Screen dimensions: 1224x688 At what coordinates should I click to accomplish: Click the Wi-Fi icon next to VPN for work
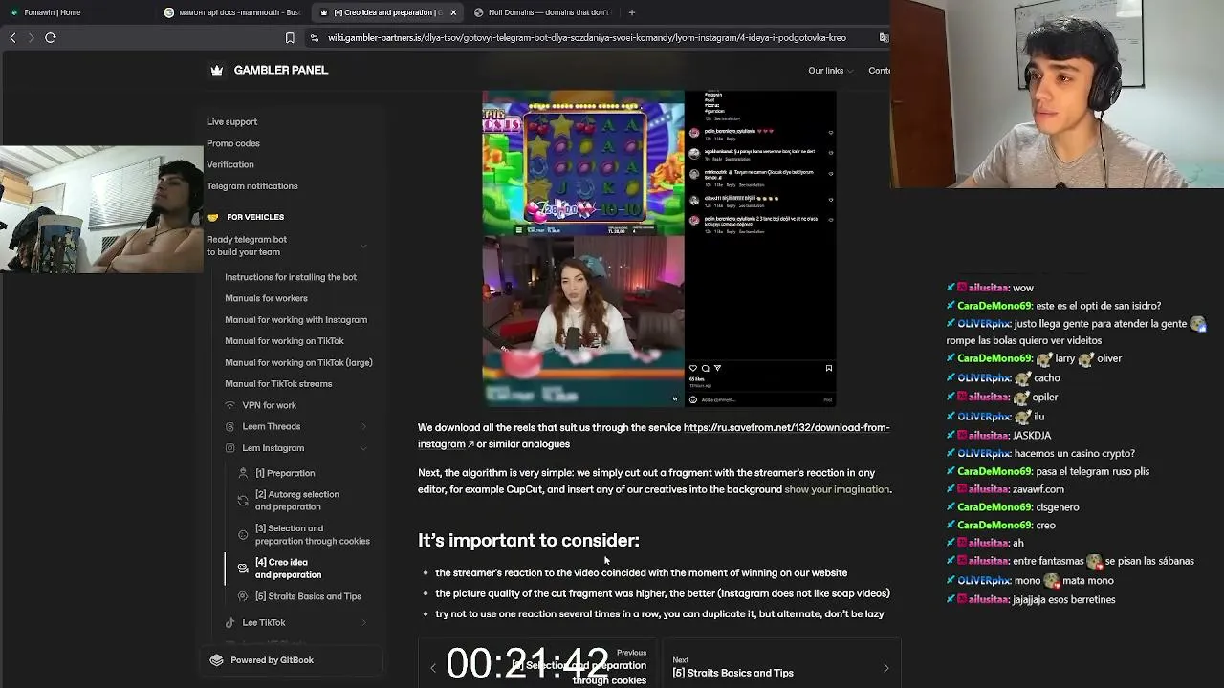tap(229, 405)
